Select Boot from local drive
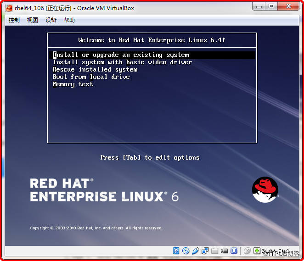 91,77
